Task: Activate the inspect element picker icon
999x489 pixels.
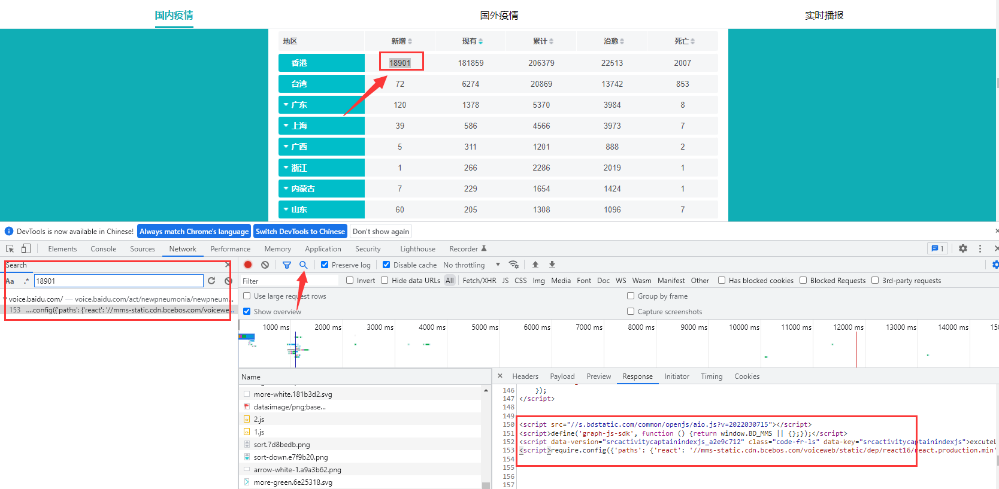Action: [10, 248]
